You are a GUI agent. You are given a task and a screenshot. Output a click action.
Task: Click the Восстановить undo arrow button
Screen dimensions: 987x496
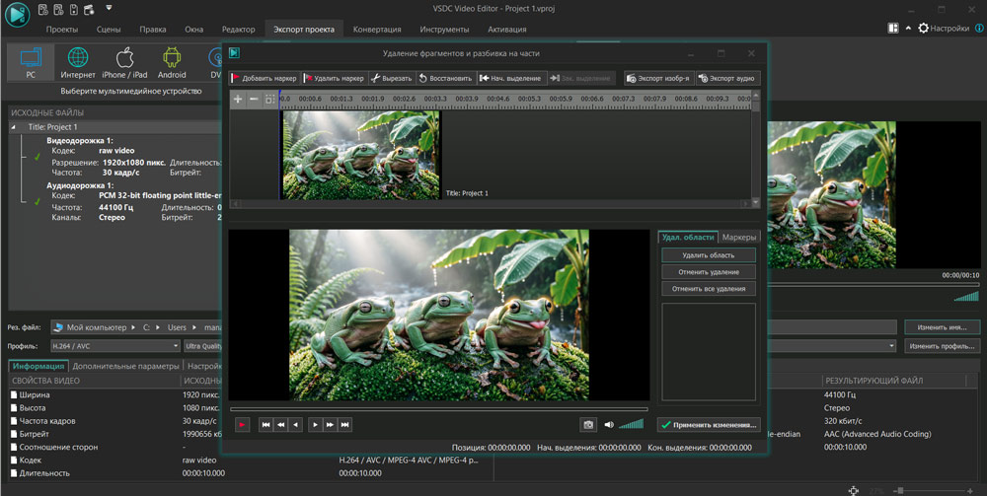(x=445, y=78)
